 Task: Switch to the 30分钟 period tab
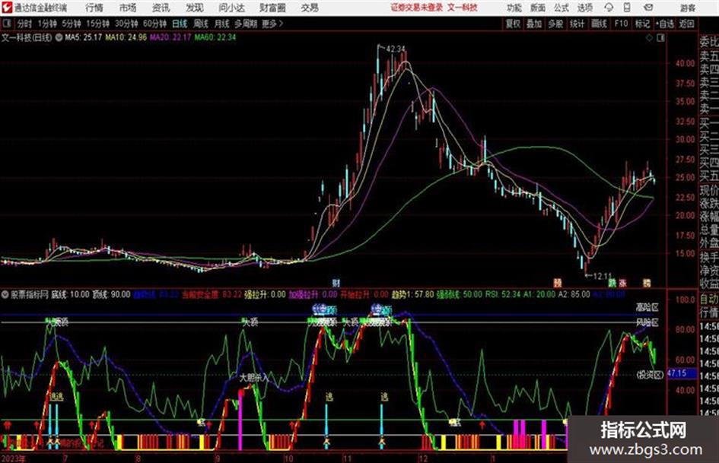(126, 24)
